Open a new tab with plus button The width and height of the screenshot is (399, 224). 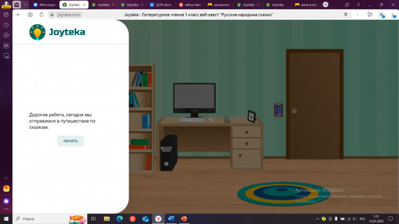325,4
